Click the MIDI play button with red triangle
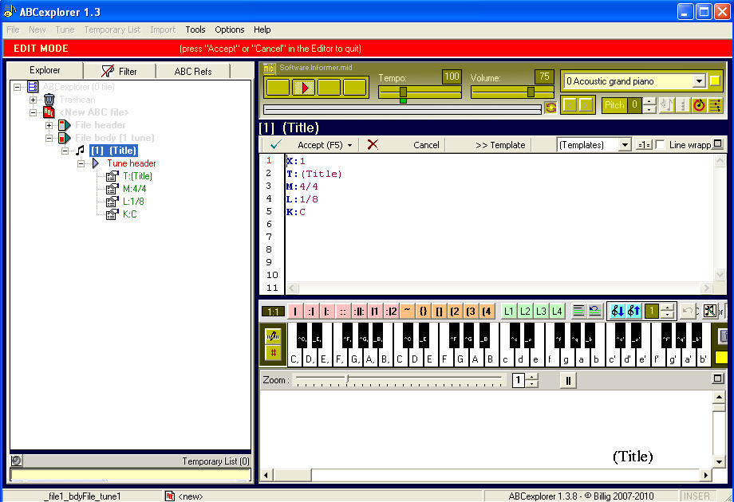 pyautogui.click(x=304, y=88)
